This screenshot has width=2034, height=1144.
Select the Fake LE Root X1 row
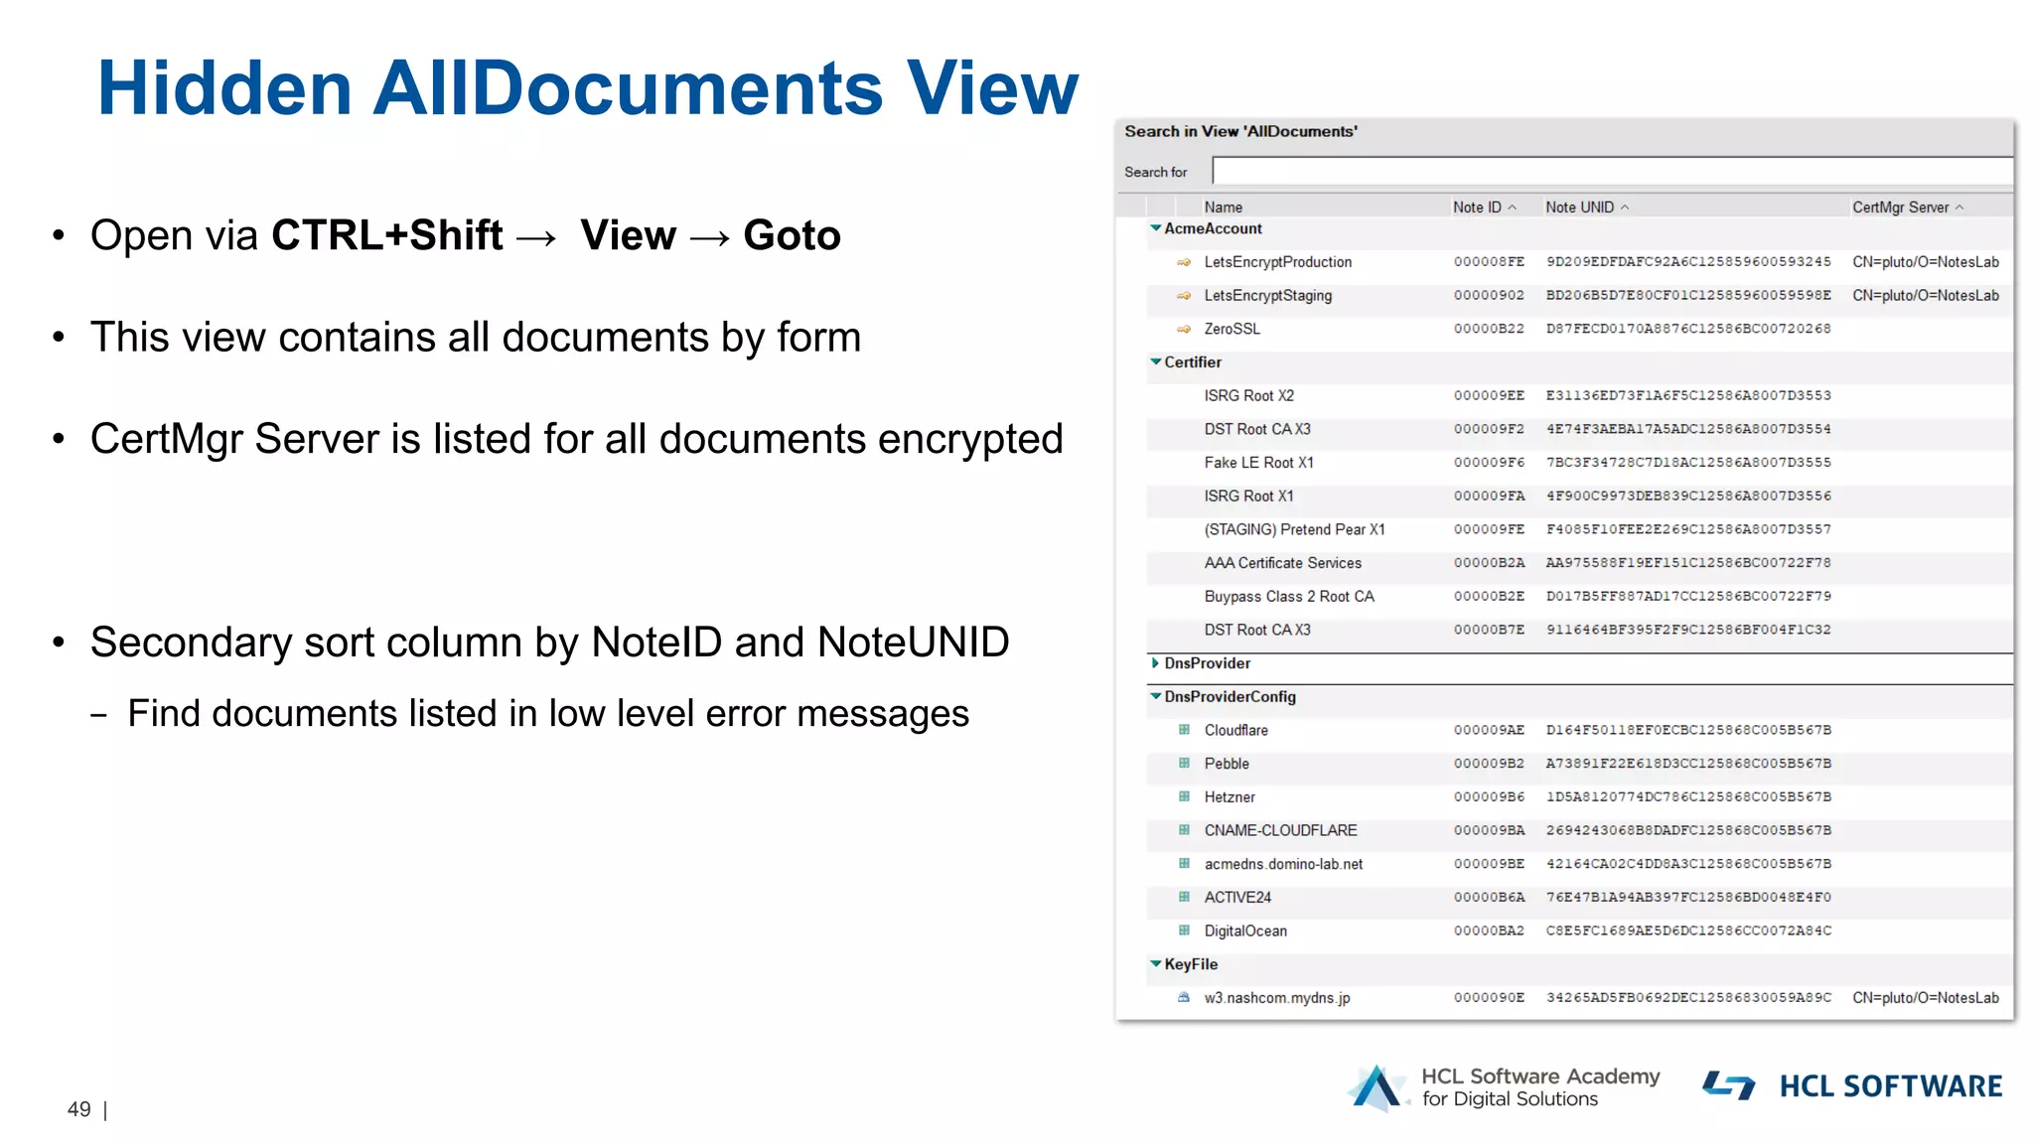coord(1579,463)
